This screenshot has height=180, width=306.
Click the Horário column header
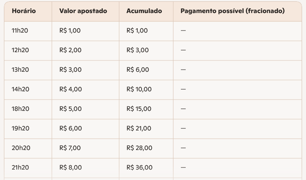click(24, 11)
